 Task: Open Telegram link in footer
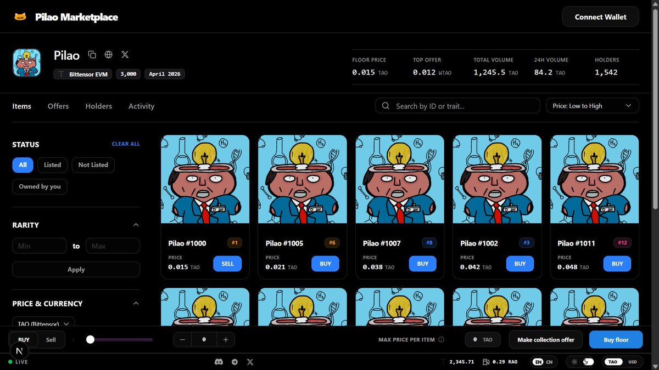[235, 362]
